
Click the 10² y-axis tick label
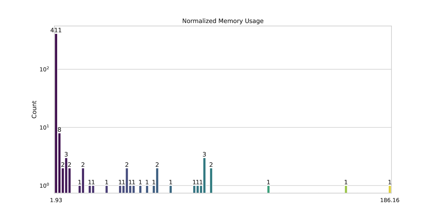(44, 70)
